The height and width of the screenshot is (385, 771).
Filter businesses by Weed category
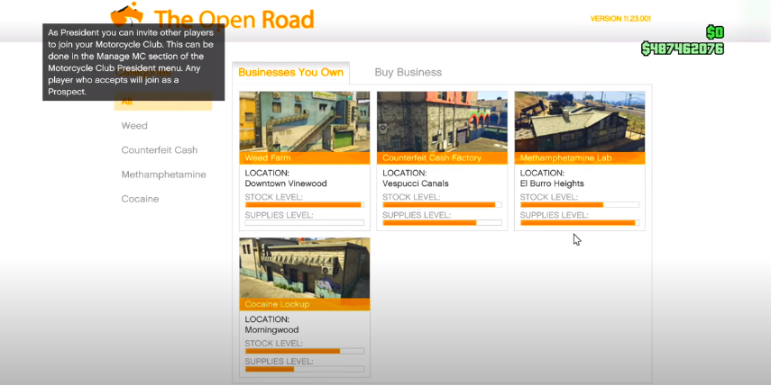pyautogui.click(x=134, y=126)
